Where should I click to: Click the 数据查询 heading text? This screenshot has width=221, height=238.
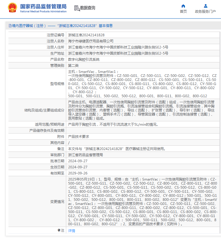pyautogui.click(x=88, y=8)
